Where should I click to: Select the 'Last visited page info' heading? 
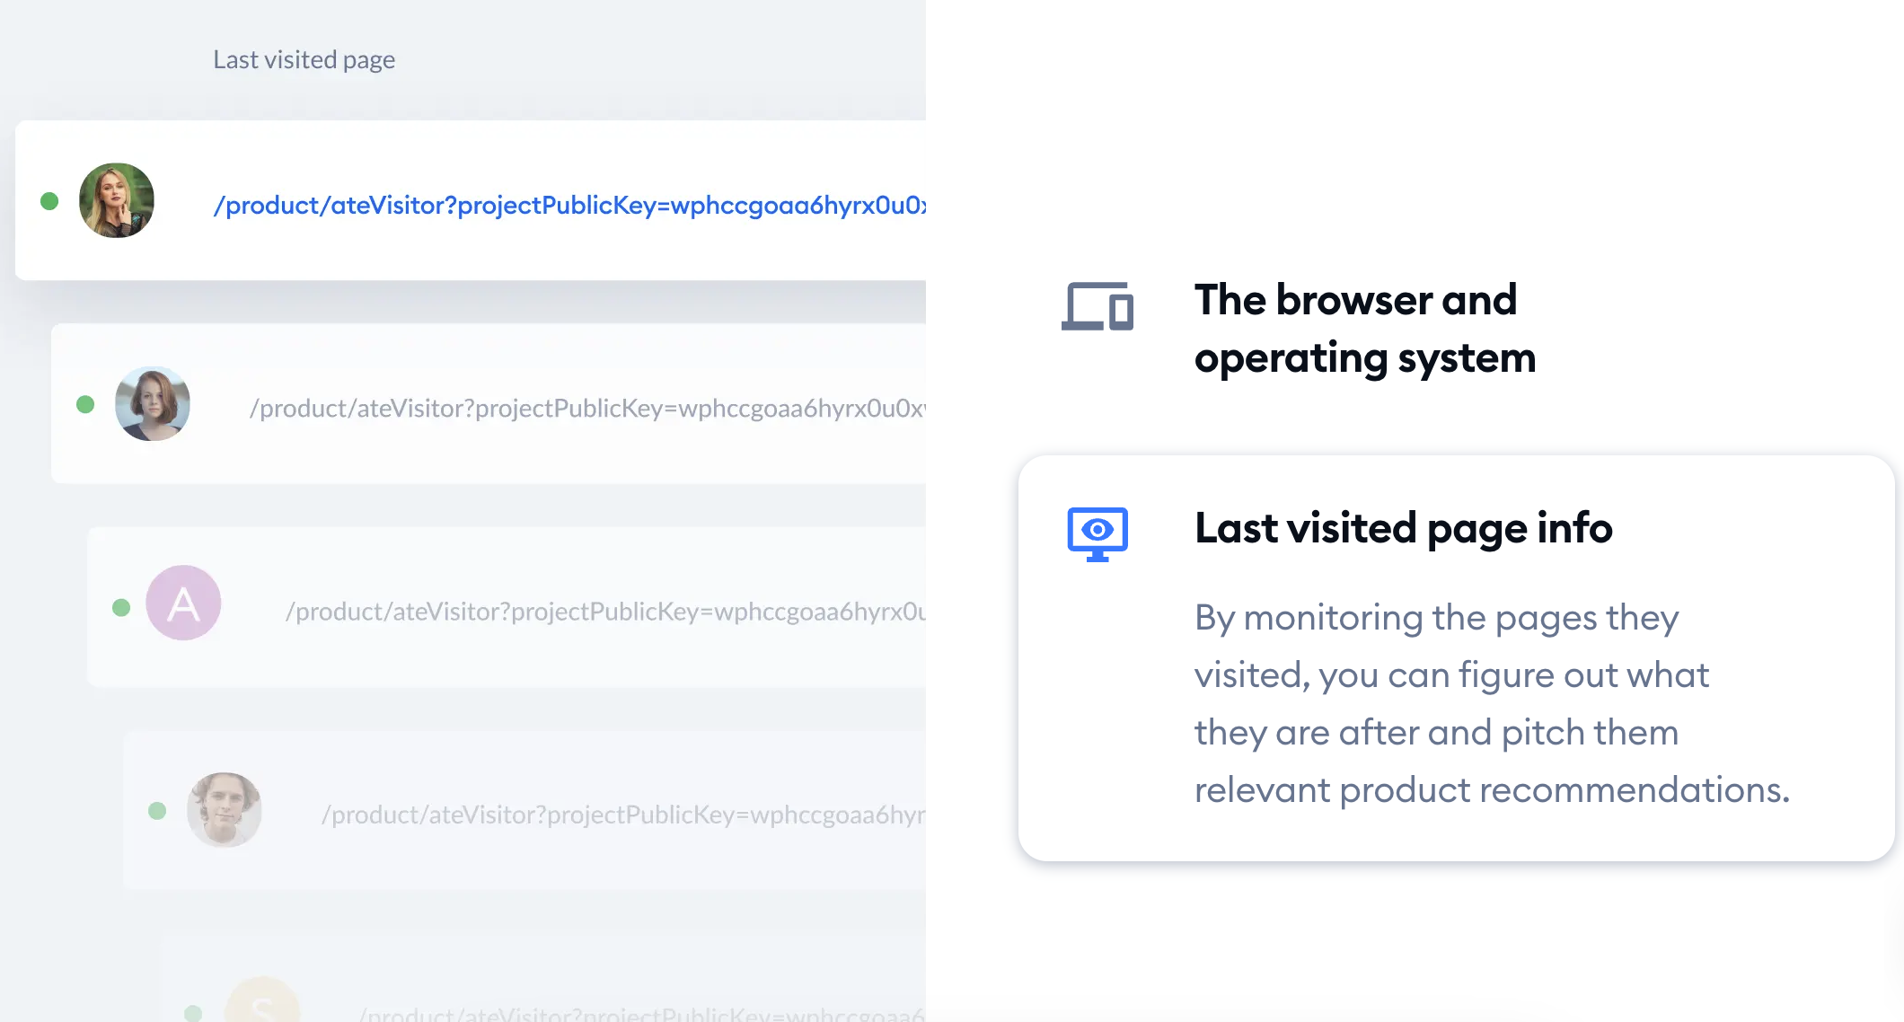[1403, 528]
